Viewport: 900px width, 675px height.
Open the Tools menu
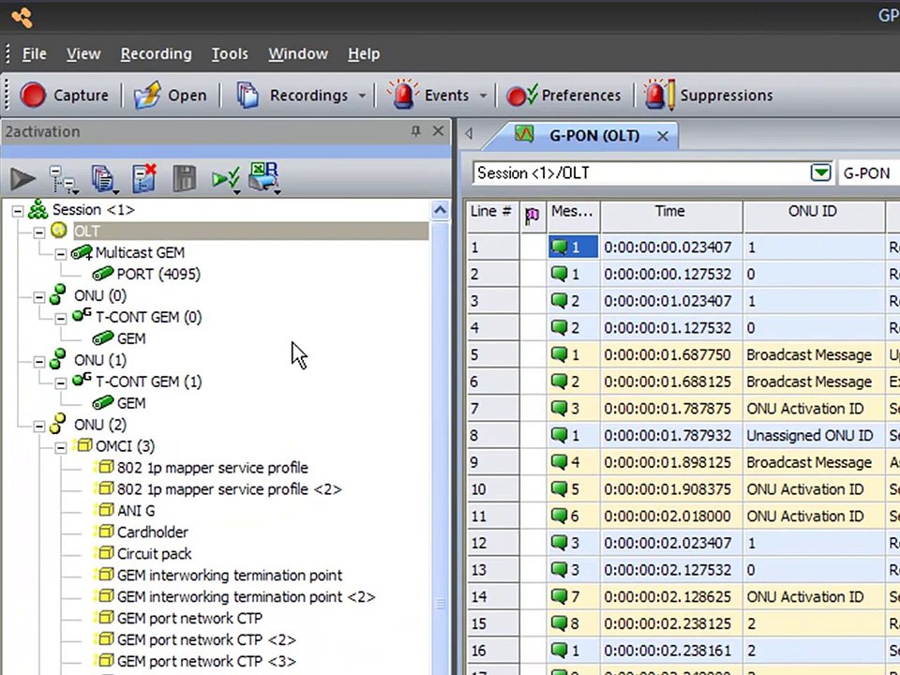(x=230, y=54)
